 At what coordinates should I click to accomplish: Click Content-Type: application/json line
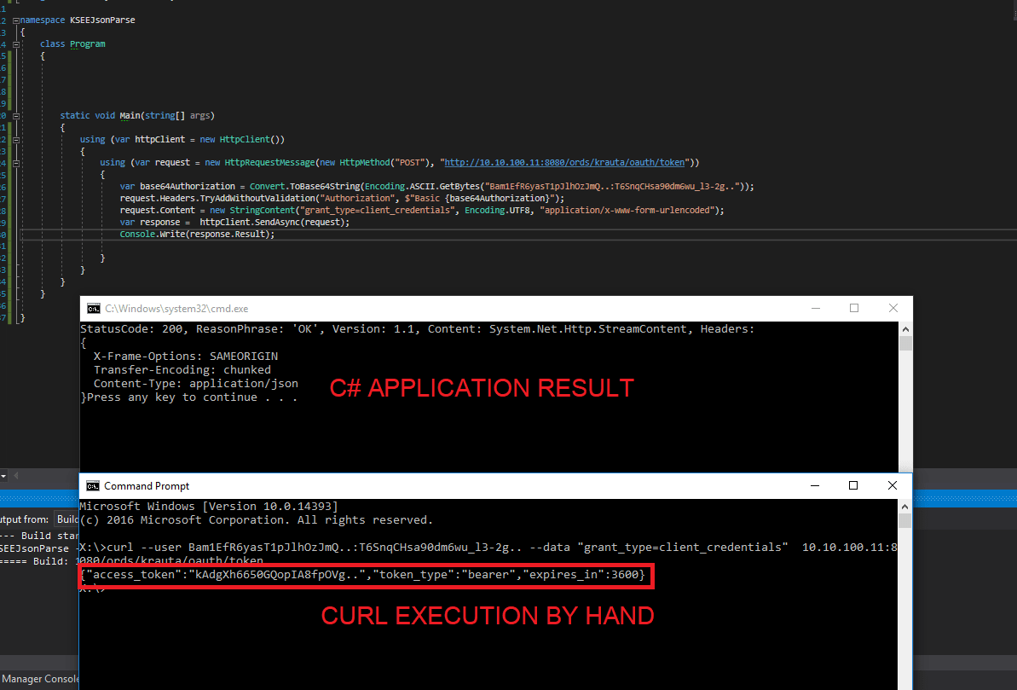[196, 384]
